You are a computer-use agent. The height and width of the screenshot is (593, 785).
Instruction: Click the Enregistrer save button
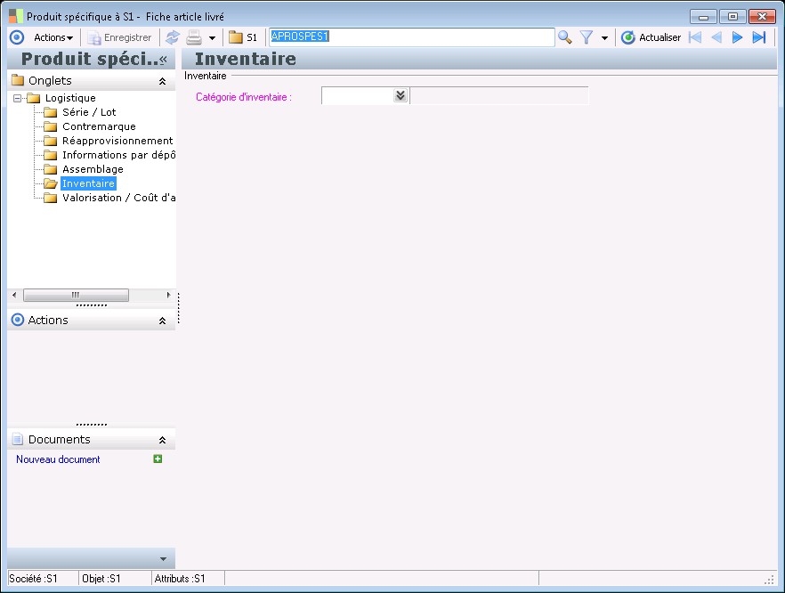(119, 37)
